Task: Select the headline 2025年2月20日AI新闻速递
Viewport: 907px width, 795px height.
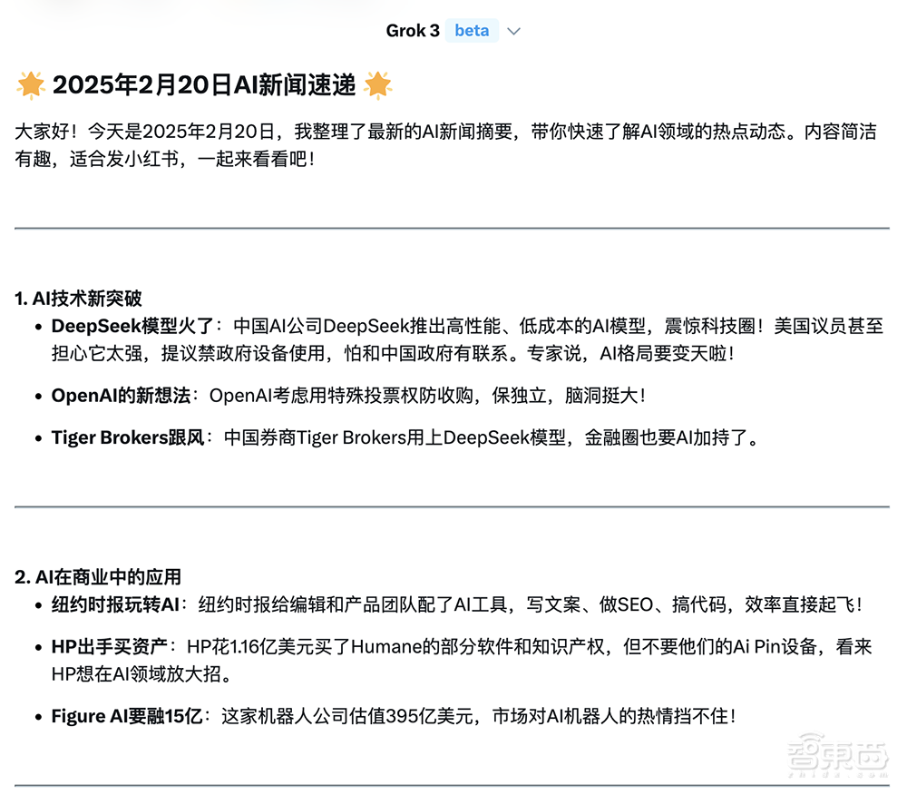Action: [207, 84]
